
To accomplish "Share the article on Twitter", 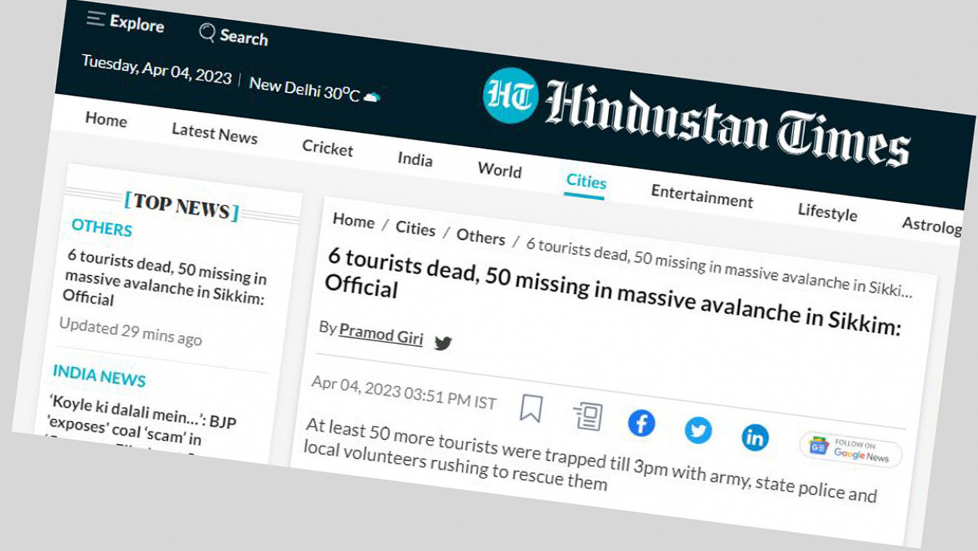I will [x=698, y=430].
